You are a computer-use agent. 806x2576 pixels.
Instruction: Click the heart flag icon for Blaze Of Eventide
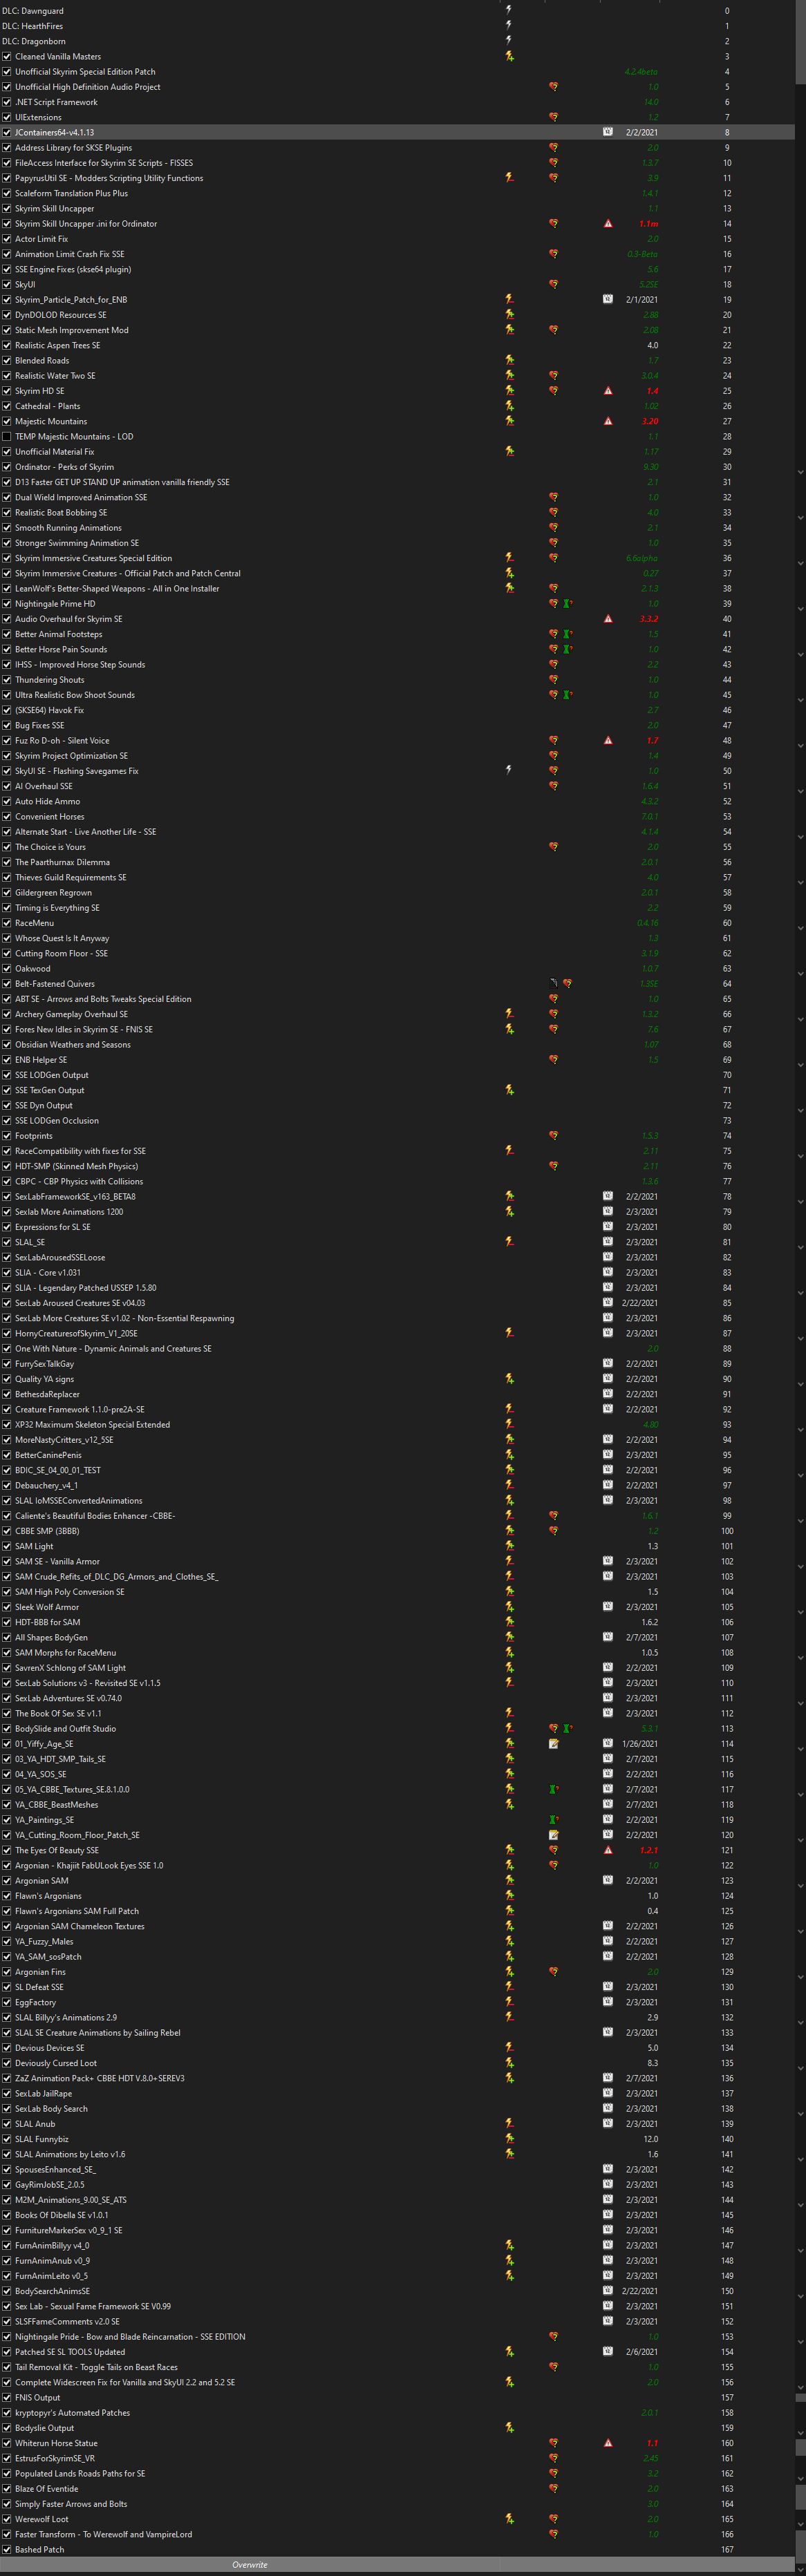[x=553, y=2489]
